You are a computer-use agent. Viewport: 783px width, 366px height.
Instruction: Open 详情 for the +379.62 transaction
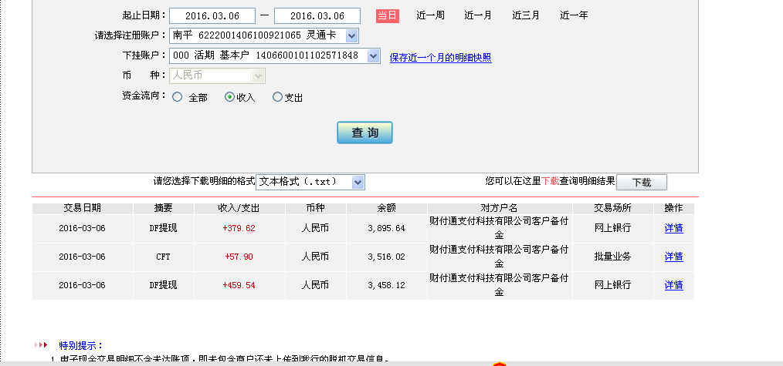[673, 229]
